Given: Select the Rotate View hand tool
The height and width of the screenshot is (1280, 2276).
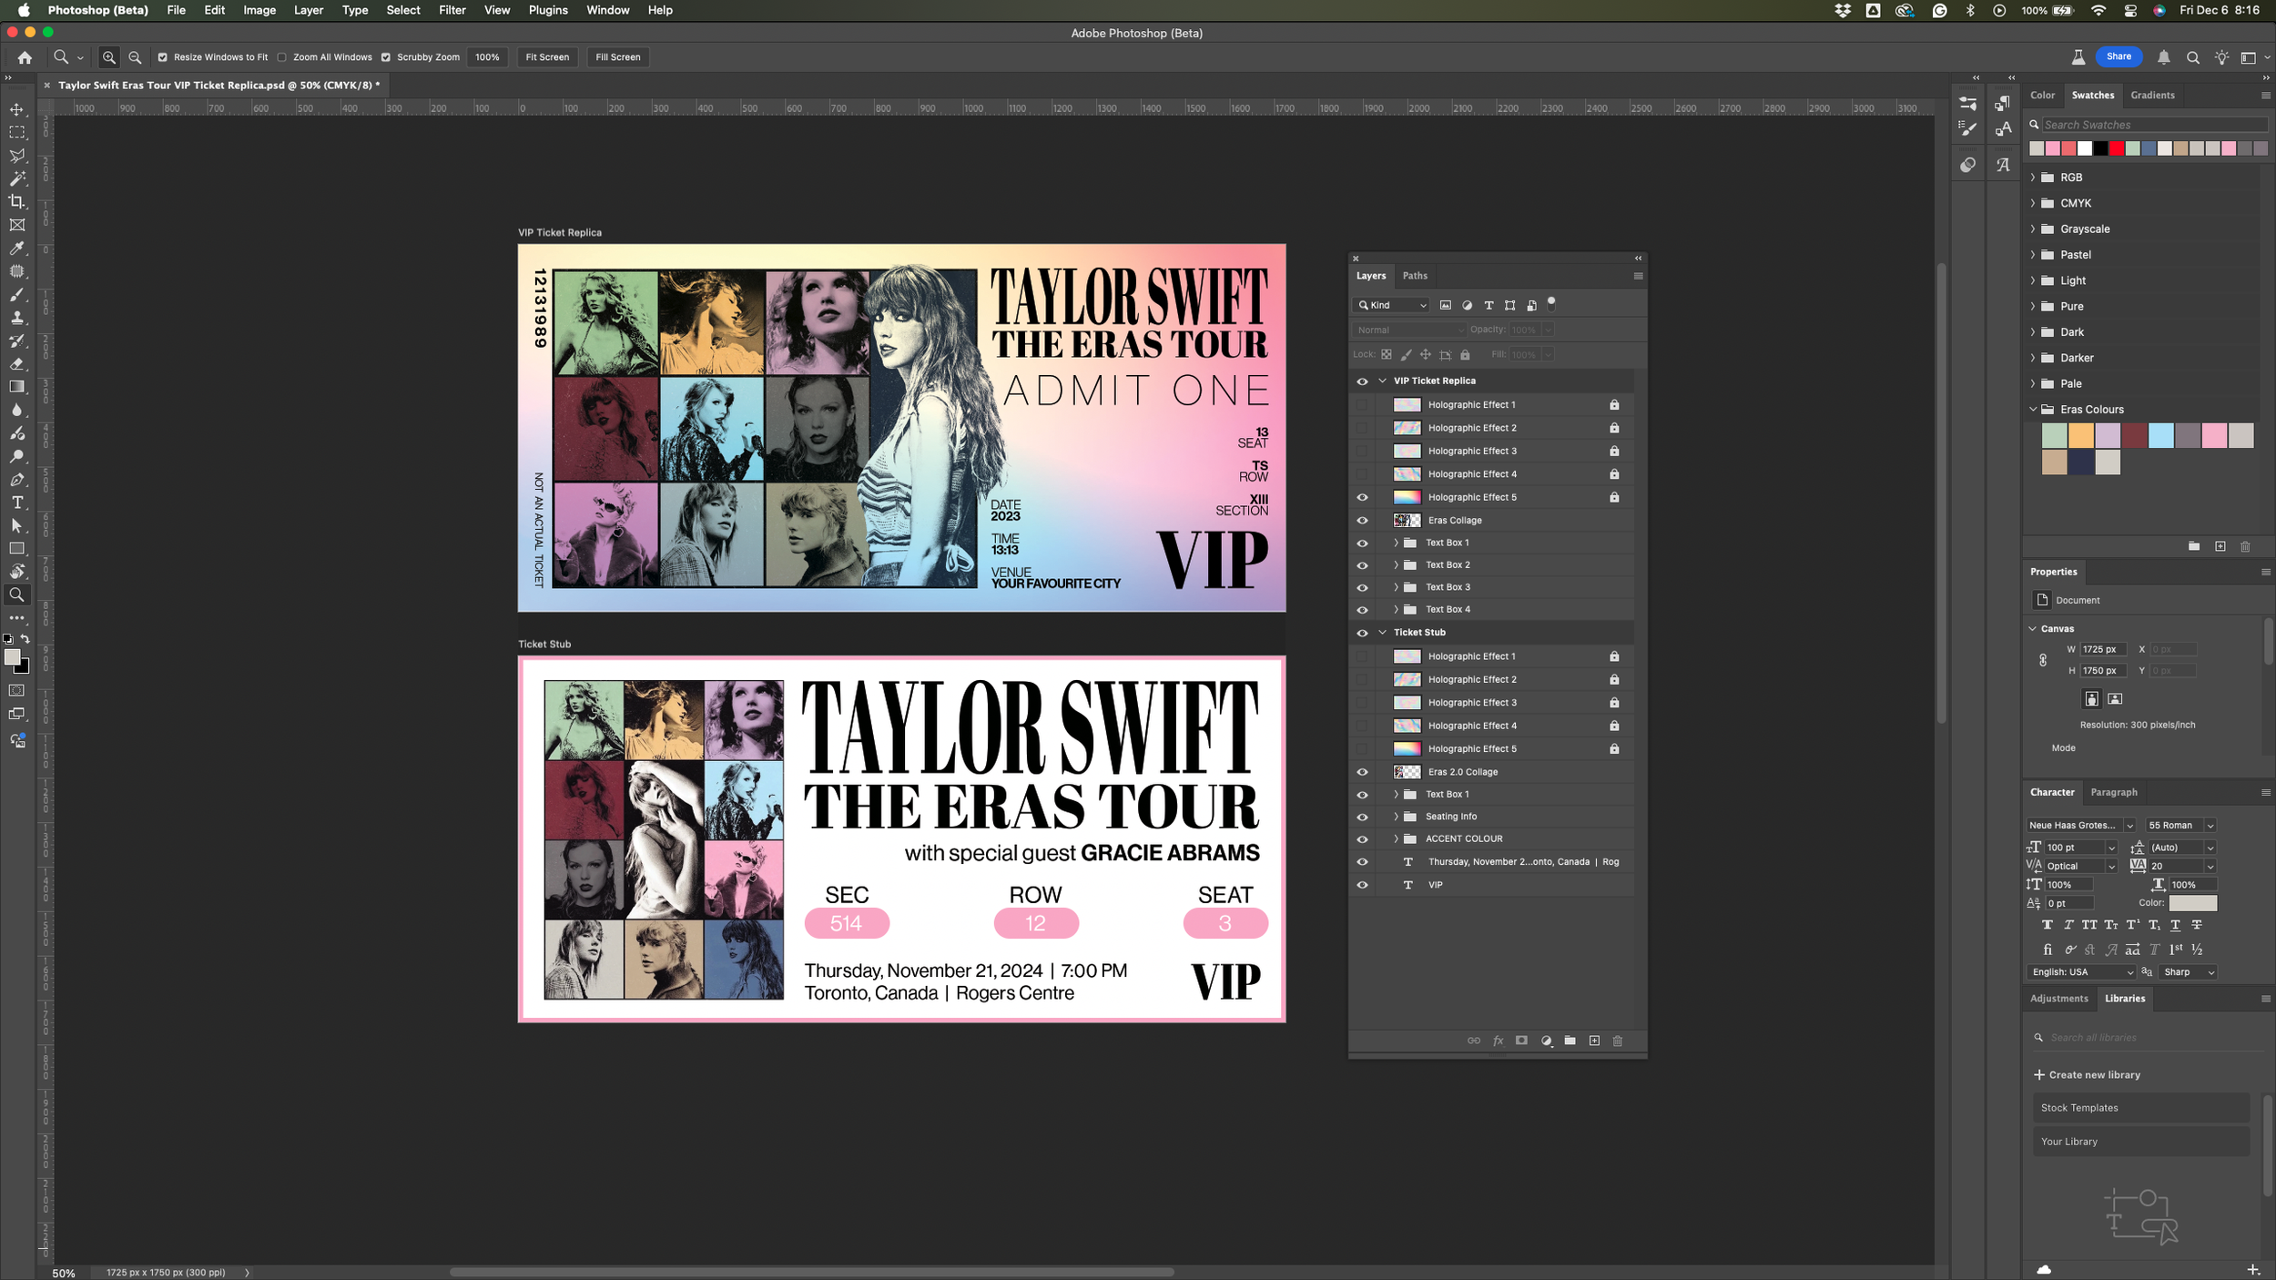Looking at the screenshot, I should point(16,572).
